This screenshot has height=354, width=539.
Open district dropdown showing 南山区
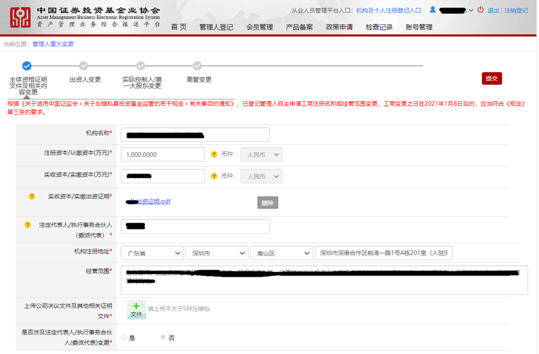(281, 253)
